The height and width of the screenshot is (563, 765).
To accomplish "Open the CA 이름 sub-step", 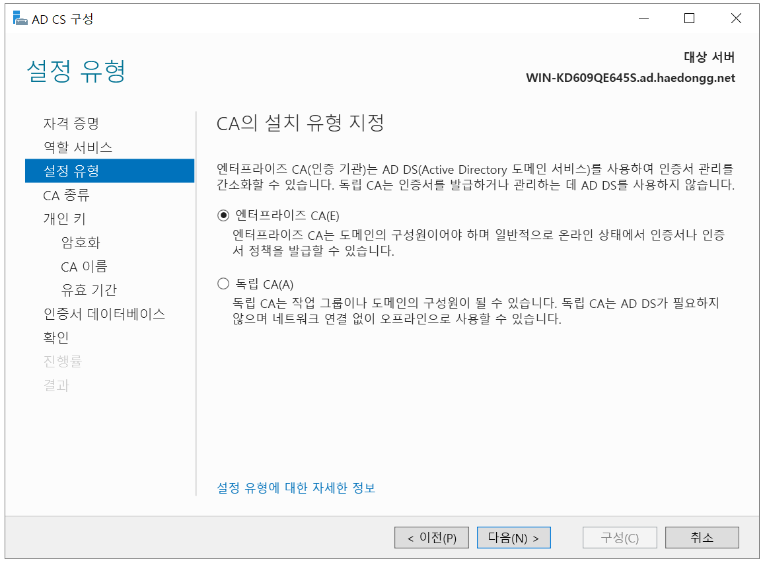I will (x=84, y=266).
